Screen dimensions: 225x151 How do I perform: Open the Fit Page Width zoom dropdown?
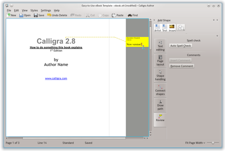195,143
